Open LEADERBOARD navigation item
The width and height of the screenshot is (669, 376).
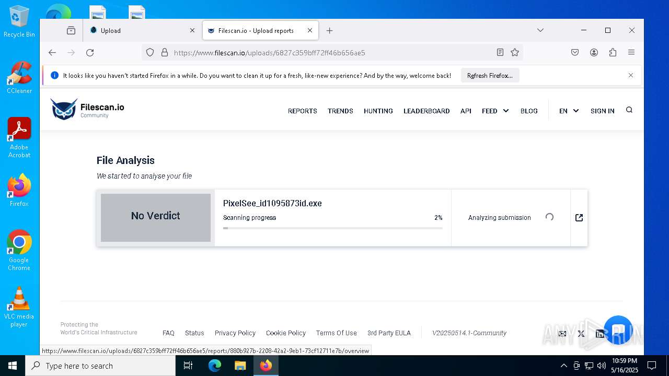[x=426, y=111]
